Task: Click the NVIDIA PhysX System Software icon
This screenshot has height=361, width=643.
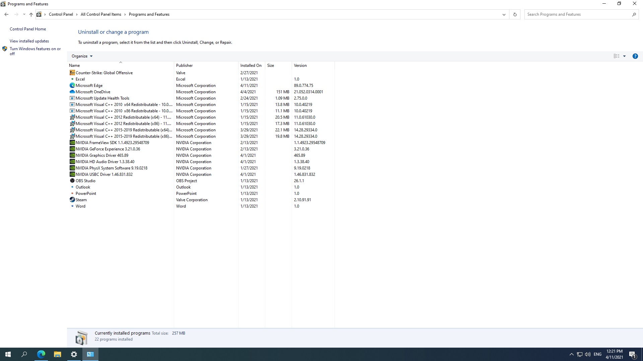Action: [x=72, y=168]
